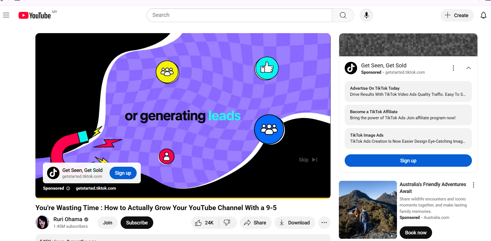Click the search magnifier button
491x241 pixels.
(x=343, y=15)
